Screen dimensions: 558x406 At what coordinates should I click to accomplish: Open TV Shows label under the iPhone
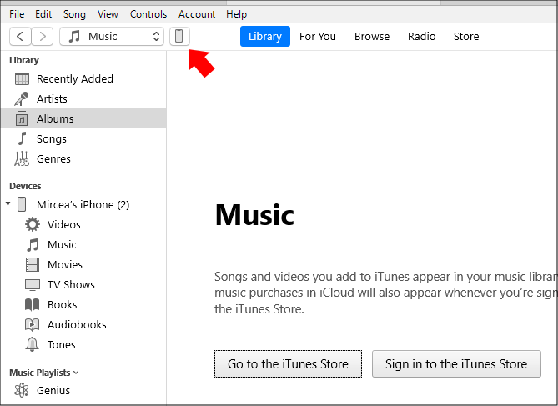click(71, 284)
